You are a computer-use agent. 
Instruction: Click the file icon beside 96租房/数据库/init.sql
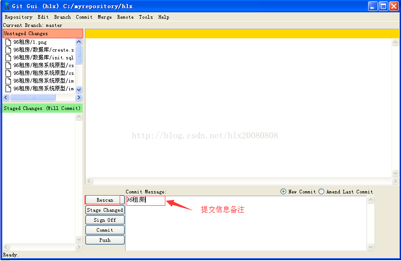8,57
